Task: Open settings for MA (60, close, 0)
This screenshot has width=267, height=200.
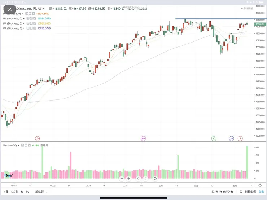Action: click(31, 28)
